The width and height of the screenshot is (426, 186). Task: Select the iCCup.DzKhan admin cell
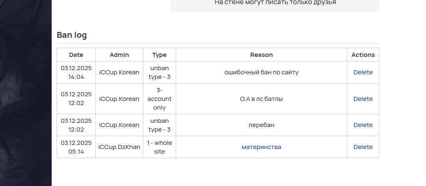119,147
